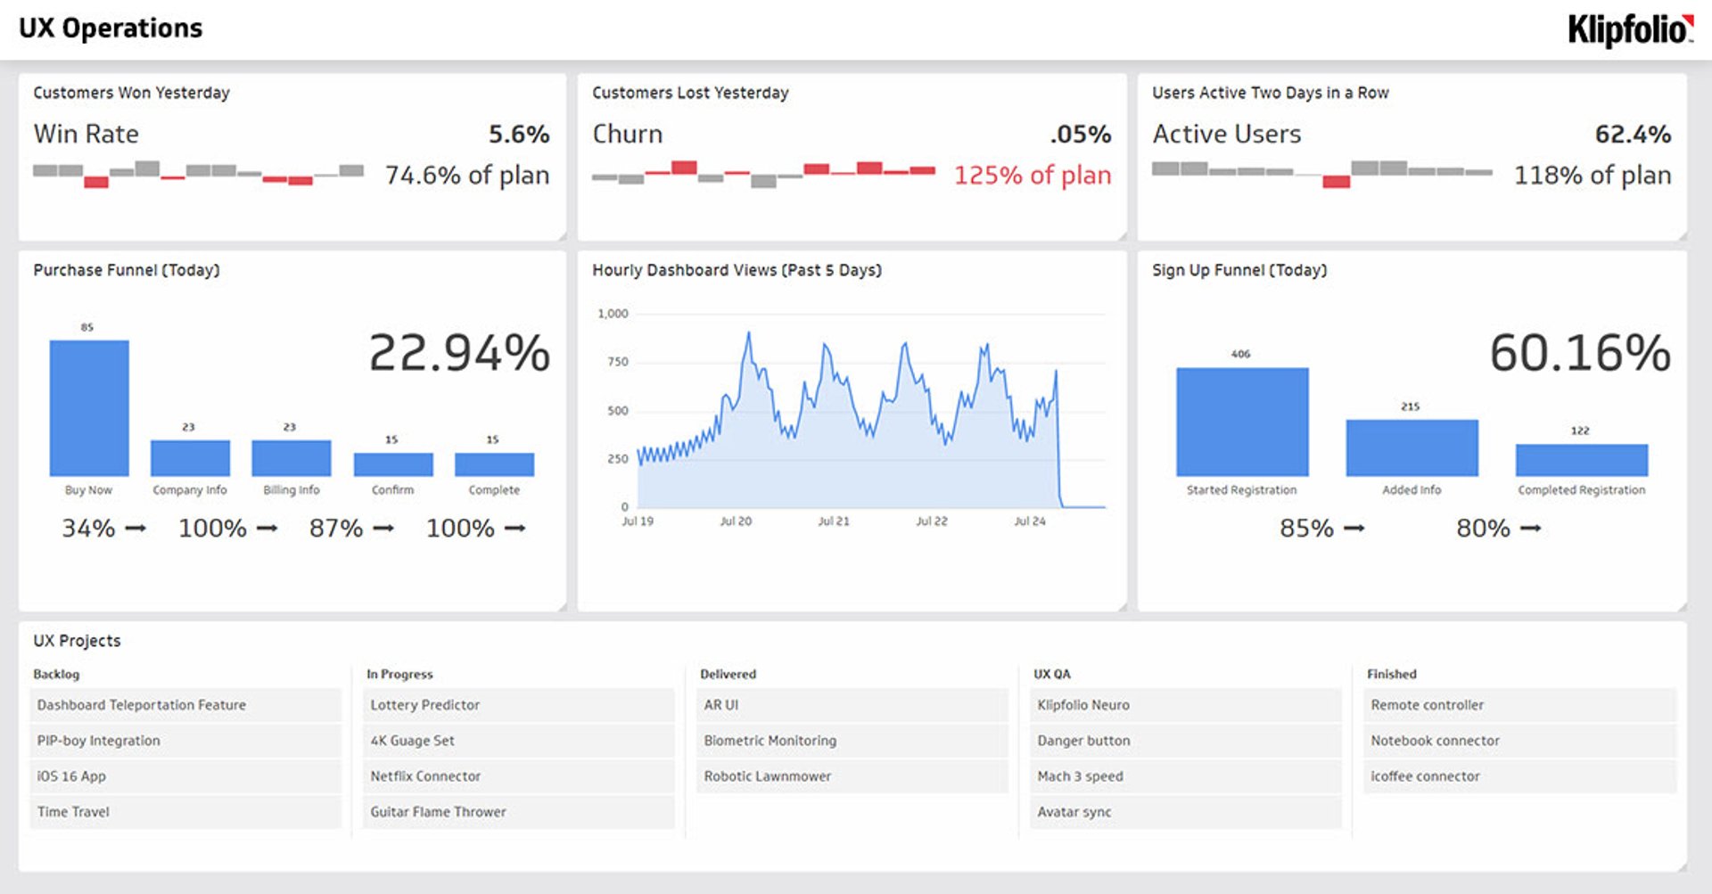Expand the Customers Won Yesterday panel corner handle
The width and height of the screenshot is (1712, 894).
coord(561,236)
